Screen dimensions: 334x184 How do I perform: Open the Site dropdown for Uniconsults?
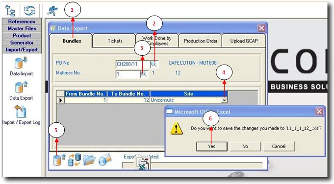(224, 100)
